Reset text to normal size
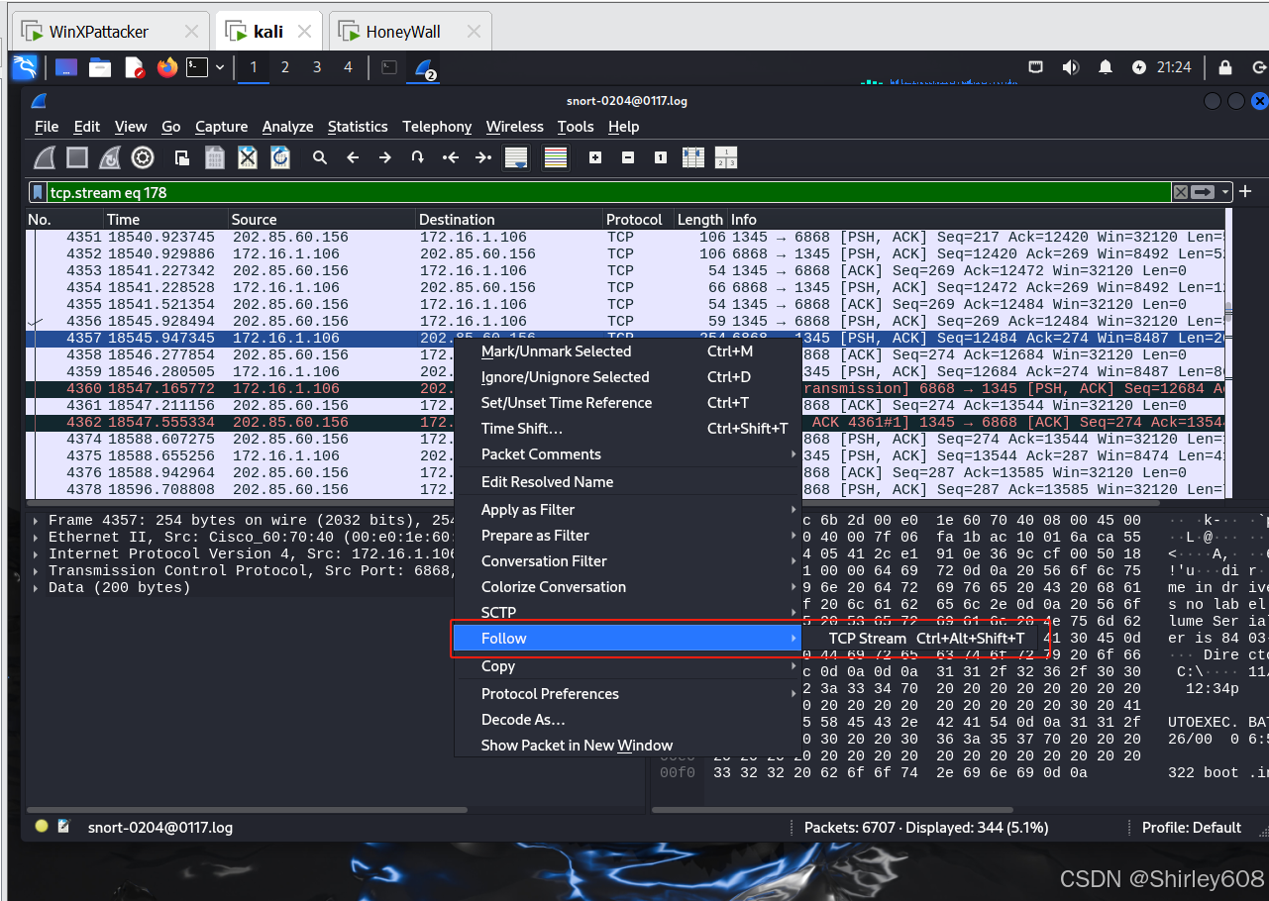The height and width of the screenshot is (901, 1269). (661, 157)
